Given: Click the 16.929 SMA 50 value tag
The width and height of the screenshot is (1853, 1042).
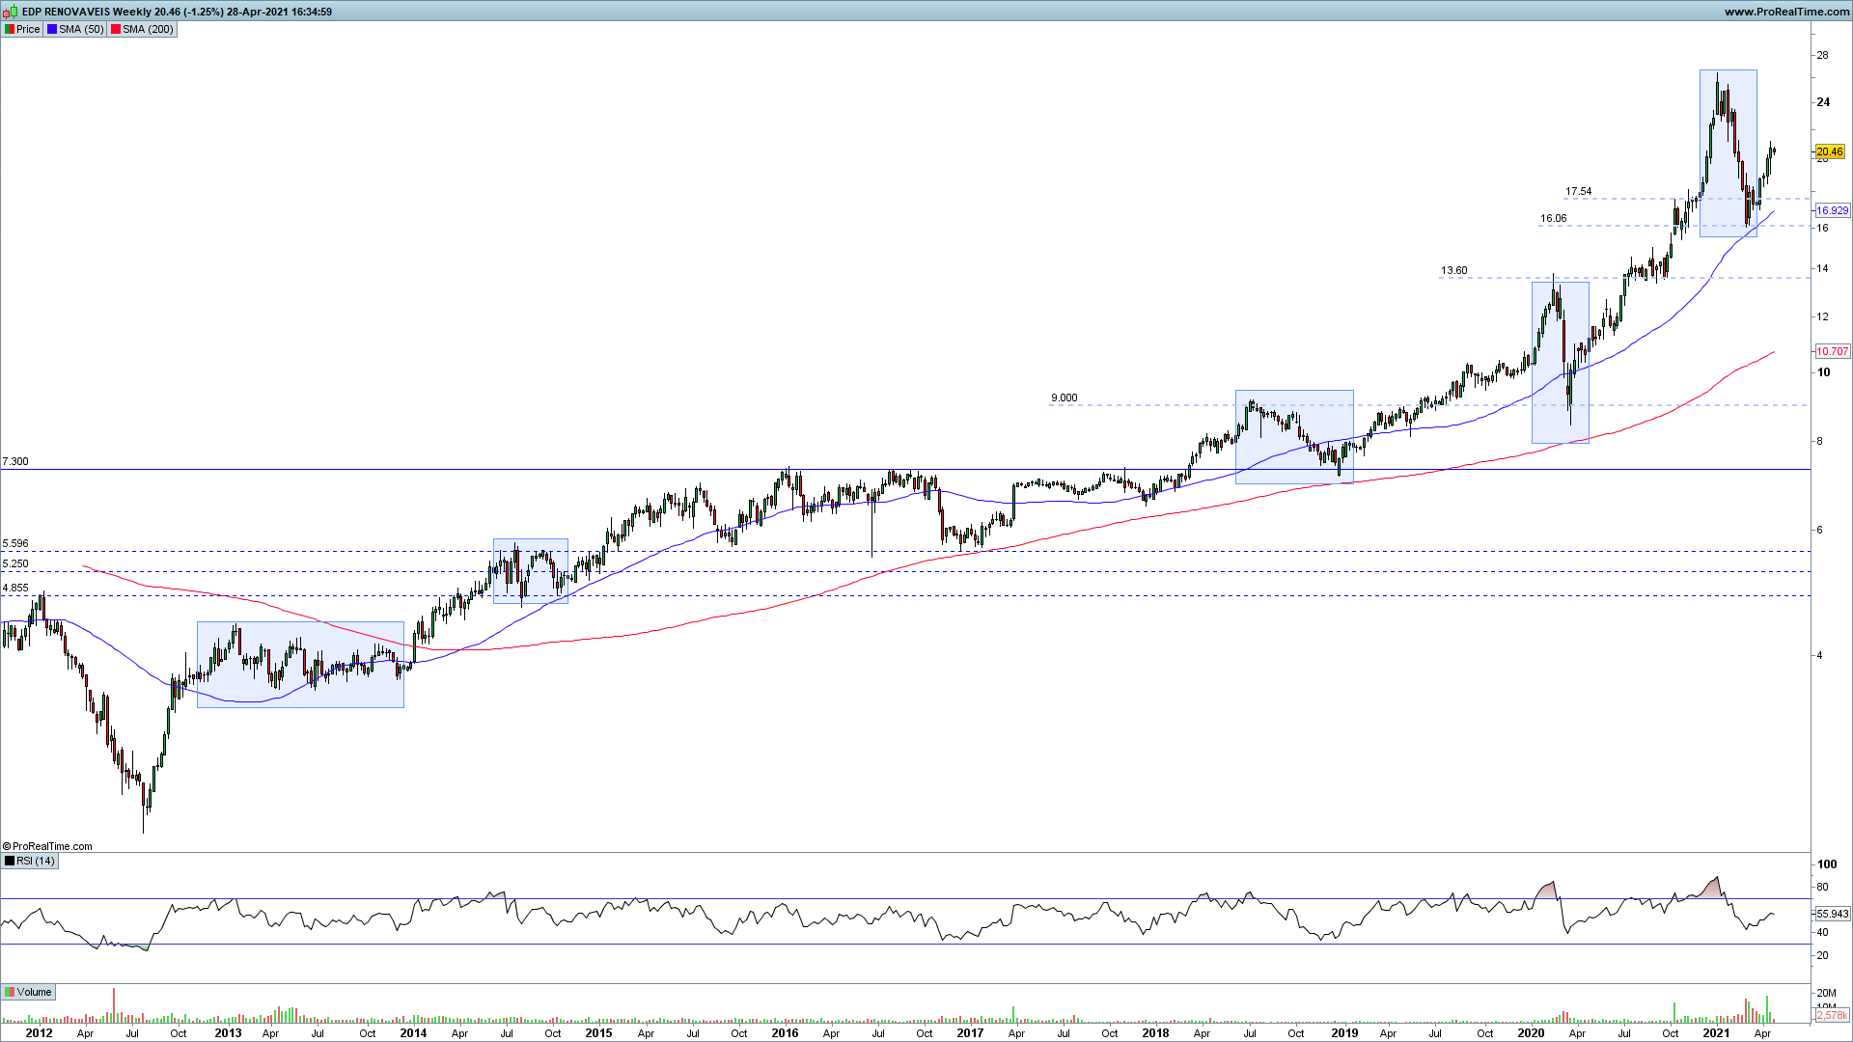Looking at the screenshot, I should [1832, 210].
